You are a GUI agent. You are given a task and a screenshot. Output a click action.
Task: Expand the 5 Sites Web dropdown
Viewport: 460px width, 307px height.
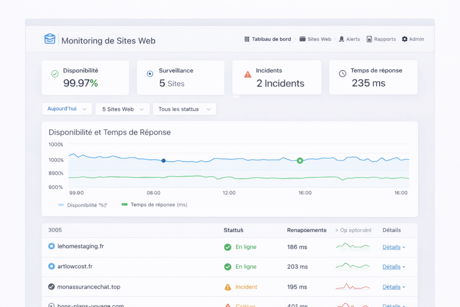pyautogui.click(x=122, y=109)
